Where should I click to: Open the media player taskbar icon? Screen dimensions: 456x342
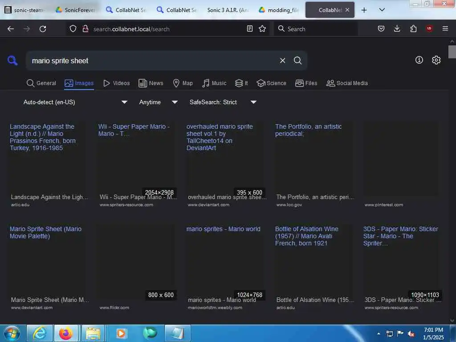pyautogui.click(x=121, y=333)
